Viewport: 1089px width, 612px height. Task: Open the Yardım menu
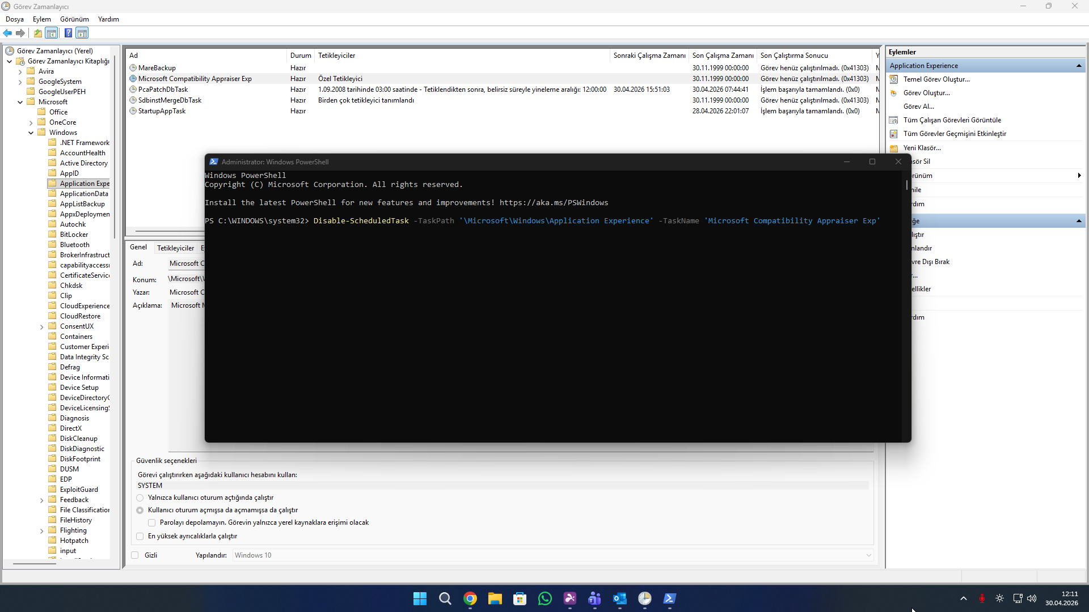(x=108, y=19)
